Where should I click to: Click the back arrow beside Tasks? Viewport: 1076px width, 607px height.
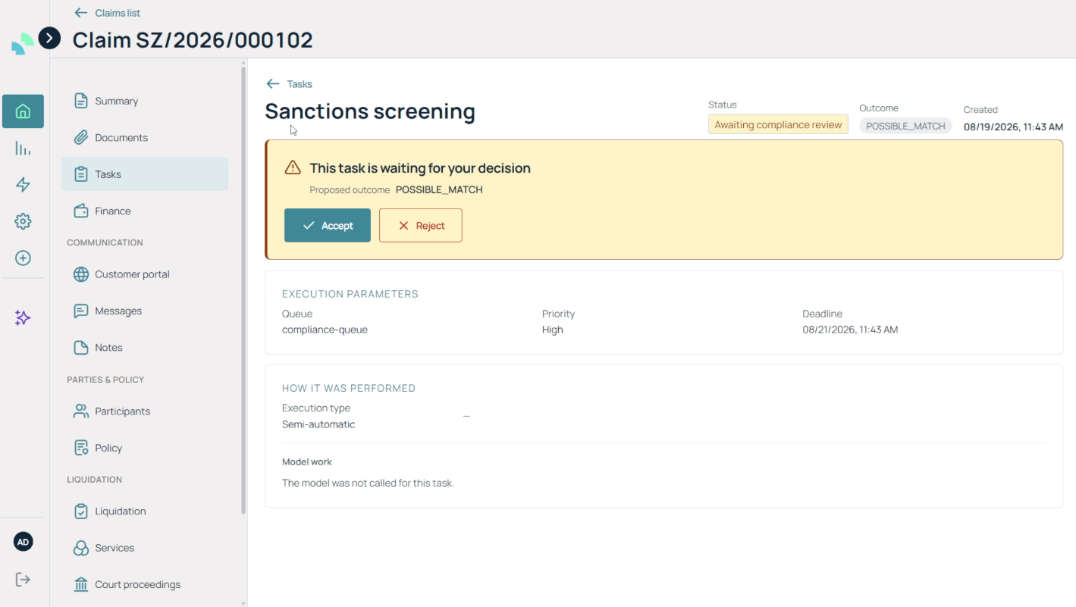pos(273,84)
